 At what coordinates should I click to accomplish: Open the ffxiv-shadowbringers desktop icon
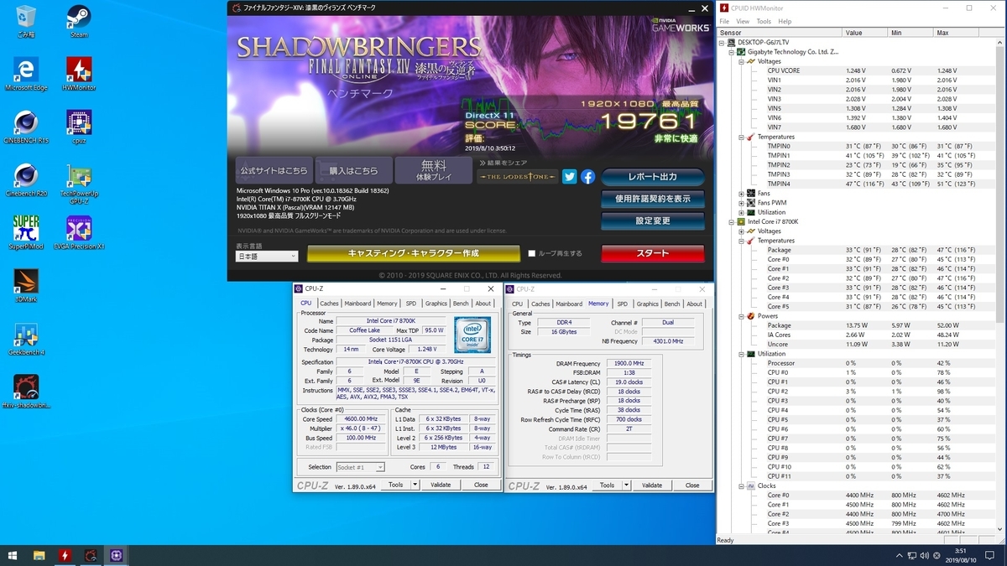[x=26, y=392]
